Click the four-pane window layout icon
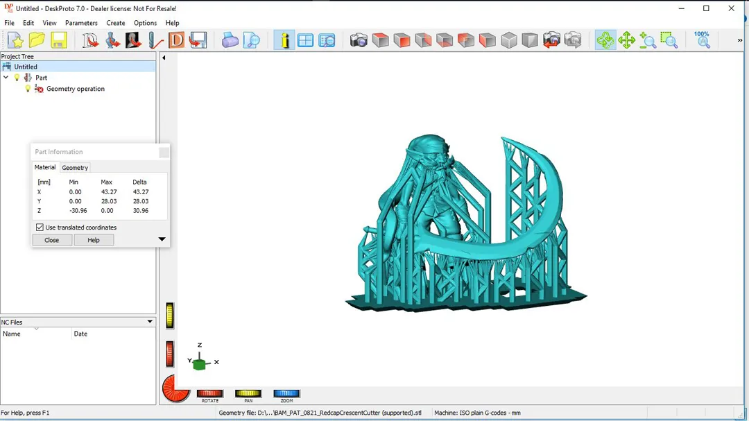This screenshot has width=749, height=421. (305, 40)
